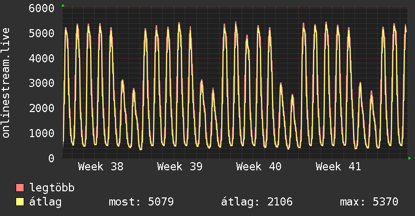This screenshot has height=216, width=415.
Task: Select the legtöbb legend label
Action: tap(52, 187)
